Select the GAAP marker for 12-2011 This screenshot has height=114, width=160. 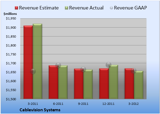(x=109, y=65)
